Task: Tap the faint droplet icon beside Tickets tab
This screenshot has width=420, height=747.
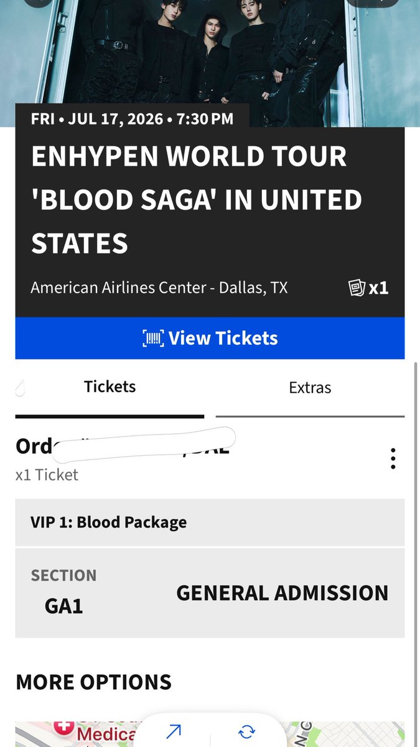Action: pos(19,387)
